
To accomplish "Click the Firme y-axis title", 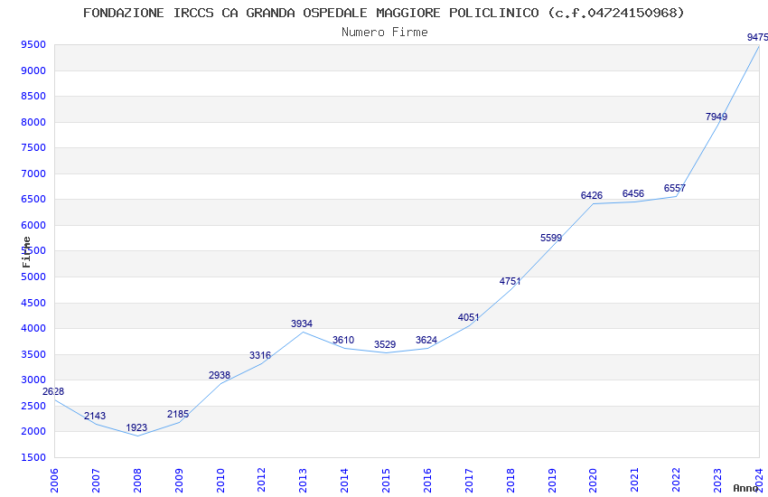I will (26, 252).
